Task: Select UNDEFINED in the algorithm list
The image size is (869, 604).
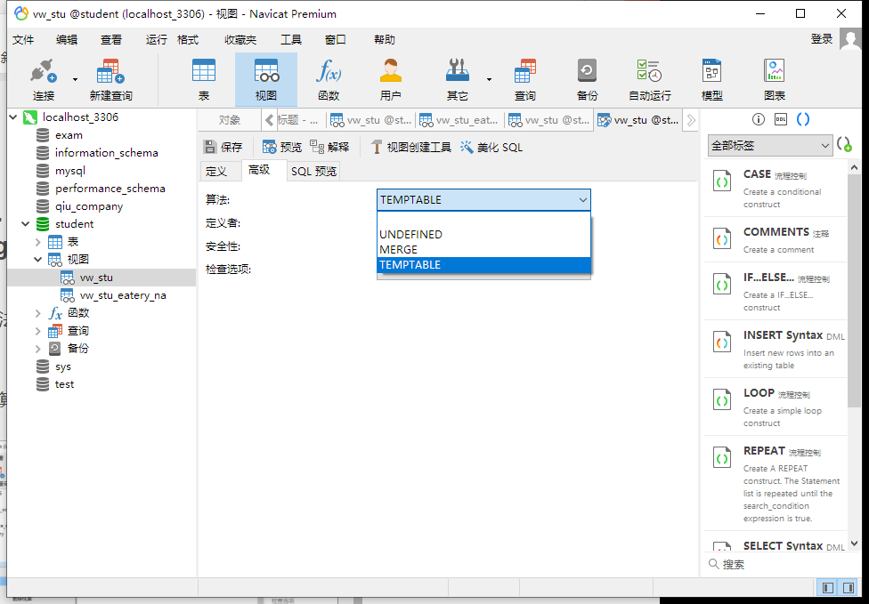Action: click(483, 234)
